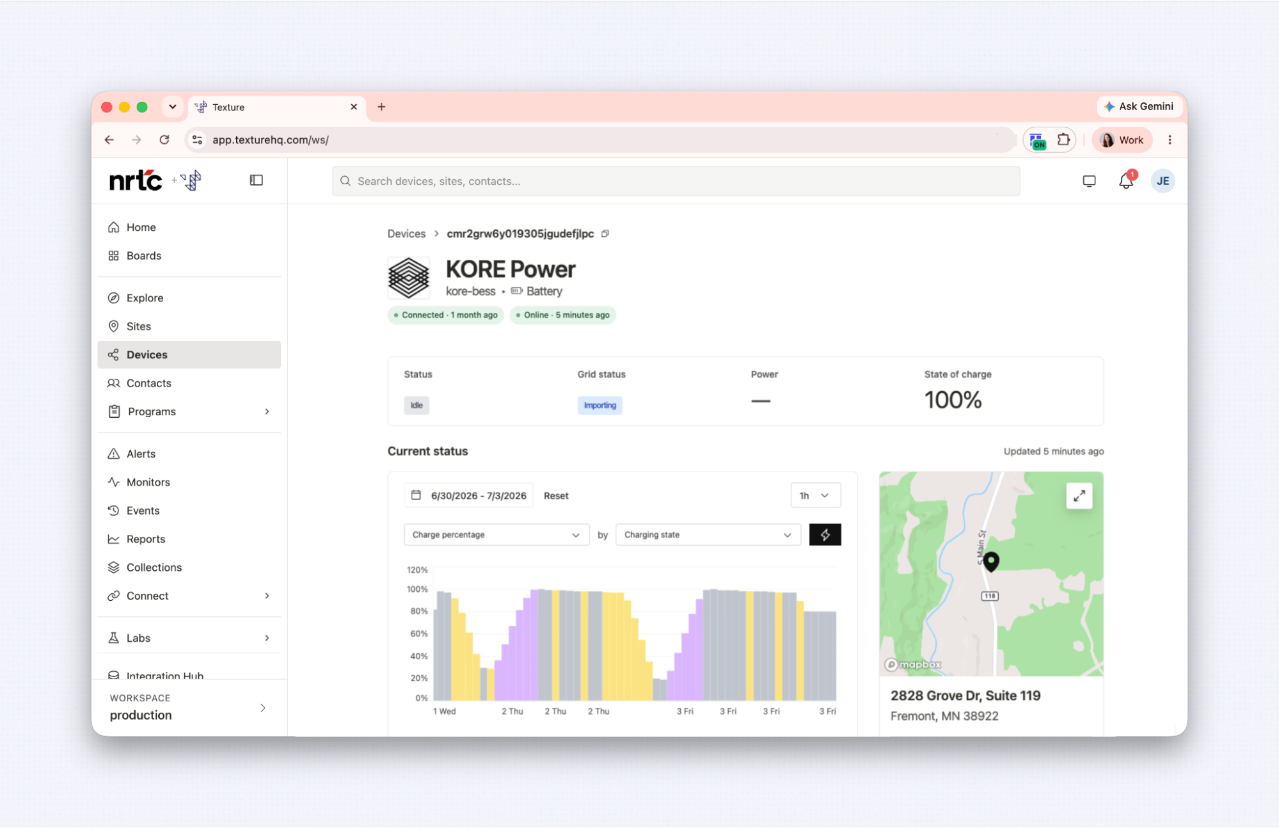Viewport: 1279px width, 828px height.
Task: Open the Charging state dropdown
Action: coord(708,535)
